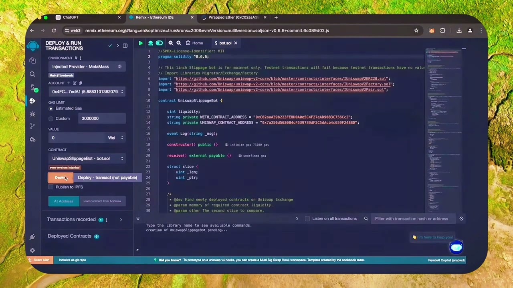Open the gears plugin icon in sidebar
The width and height of the screenshot is (513, 288).
32,139
